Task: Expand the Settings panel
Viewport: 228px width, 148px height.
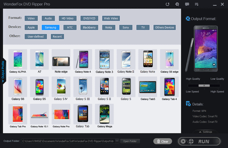Action: 206,132
